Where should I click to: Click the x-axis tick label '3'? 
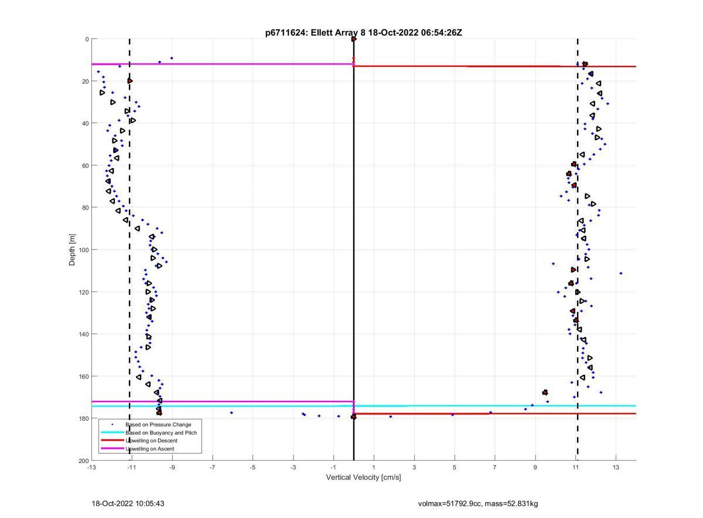(414, 468)
